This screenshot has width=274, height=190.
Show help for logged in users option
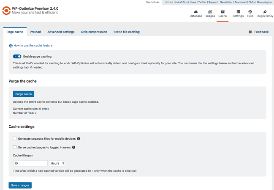(x=74, y=147)
